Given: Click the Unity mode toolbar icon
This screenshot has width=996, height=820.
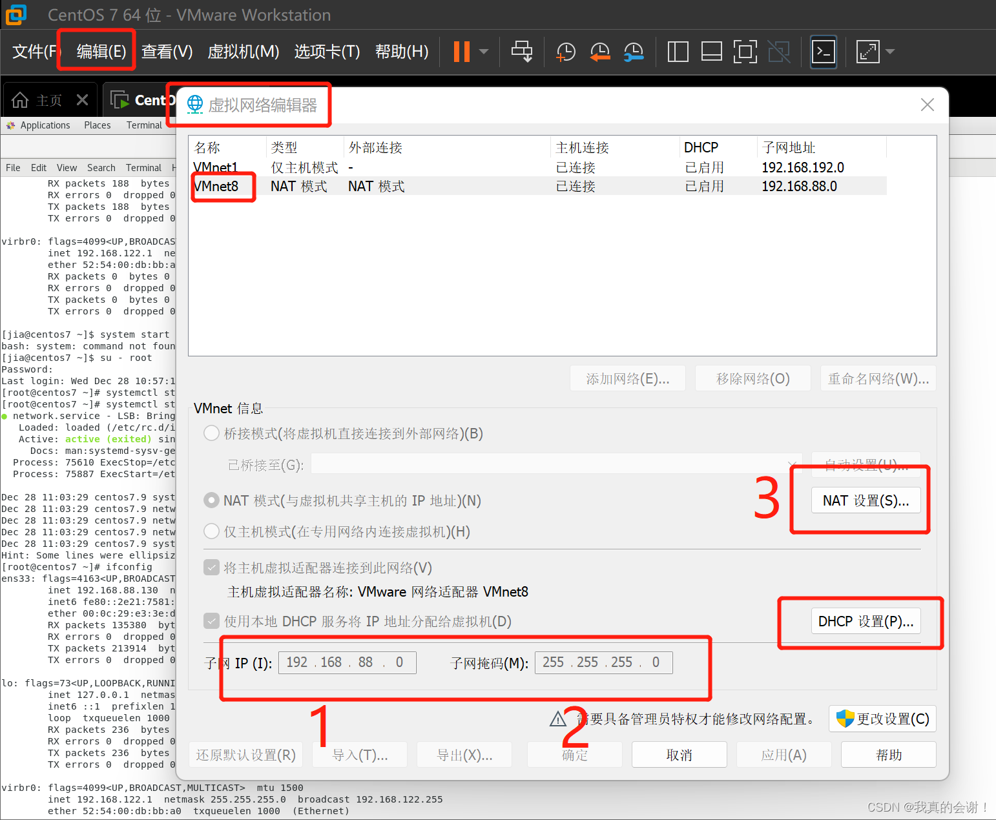Looking at the screenshot, I should pos(779,52).
